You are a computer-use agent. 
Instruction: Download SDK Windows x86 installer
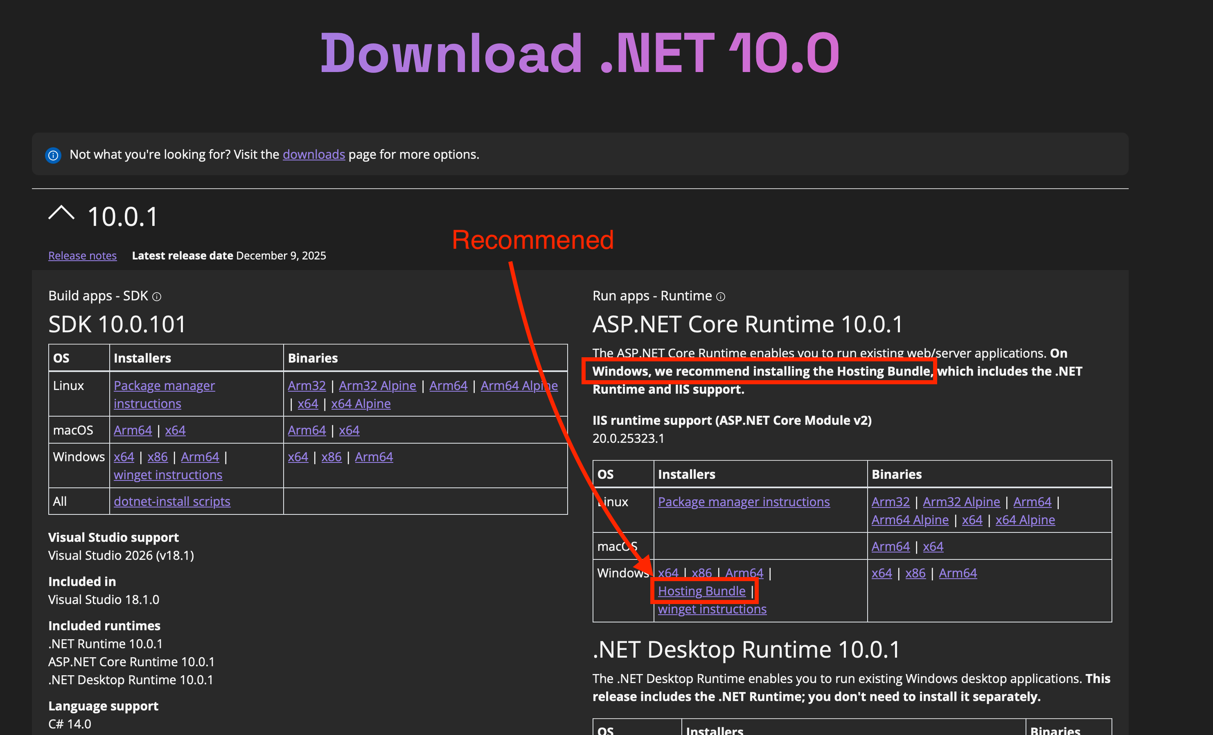158,457
